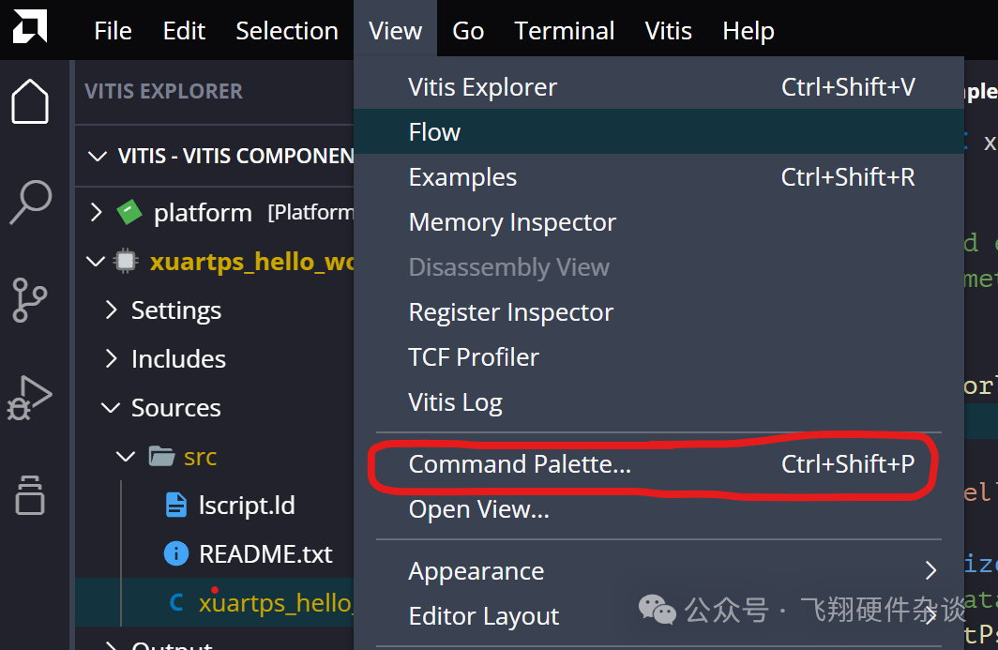
Task: Expand the platform tree node
Action: coord(96,212)
